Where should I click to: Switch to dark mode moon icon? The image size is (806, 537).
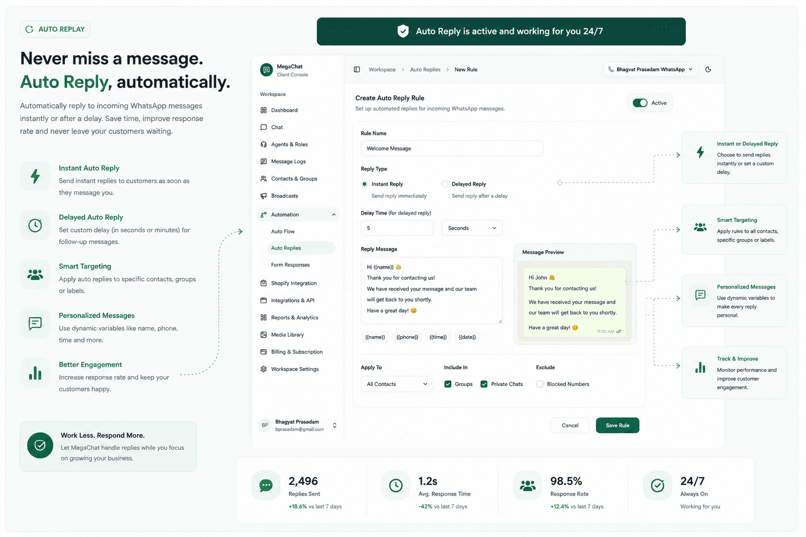[708, 69]
